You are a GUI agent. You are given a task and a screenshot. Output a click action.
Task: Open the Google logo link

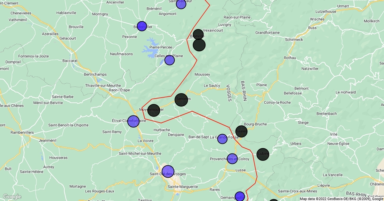pyautogui.click(x=12, y=197)
